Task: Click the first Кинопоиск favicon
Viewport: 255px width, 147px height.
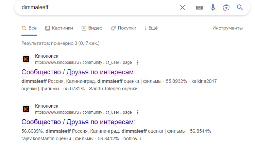Action: tap(26, 59)
